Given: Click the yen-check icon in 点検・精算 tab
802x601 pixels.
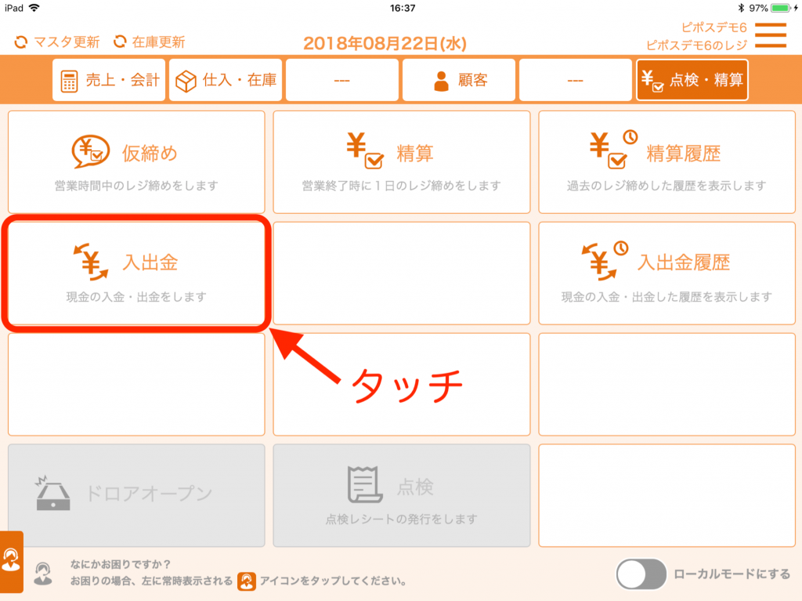Looking at the screenshot, I should click(x=652, y=81).
